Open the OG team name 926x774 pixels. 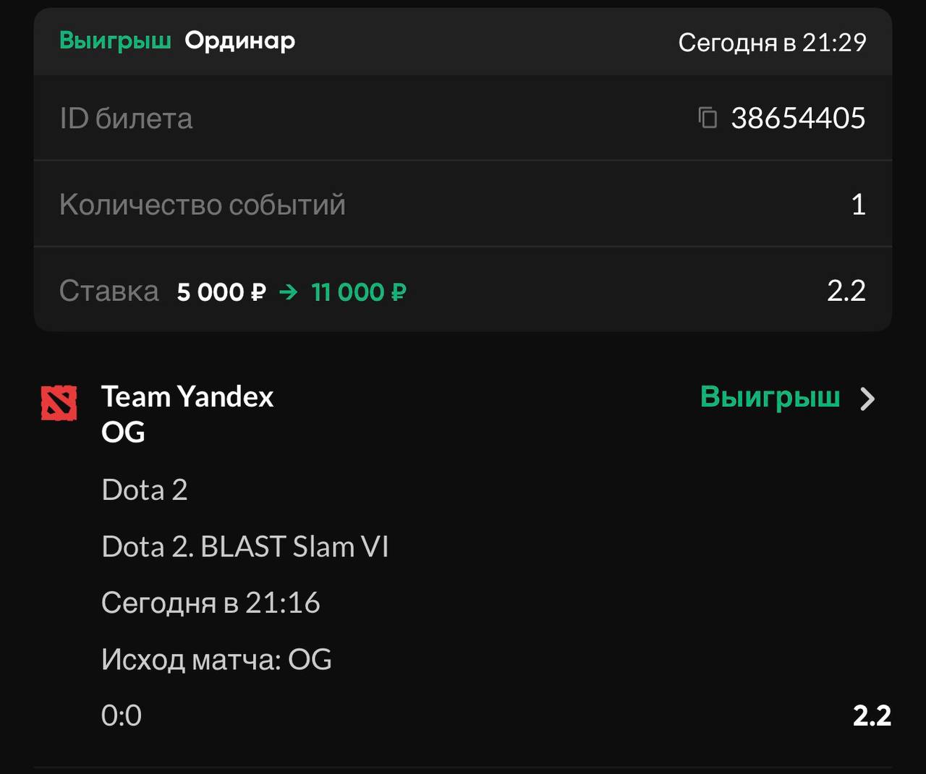[x=123, y=433]
